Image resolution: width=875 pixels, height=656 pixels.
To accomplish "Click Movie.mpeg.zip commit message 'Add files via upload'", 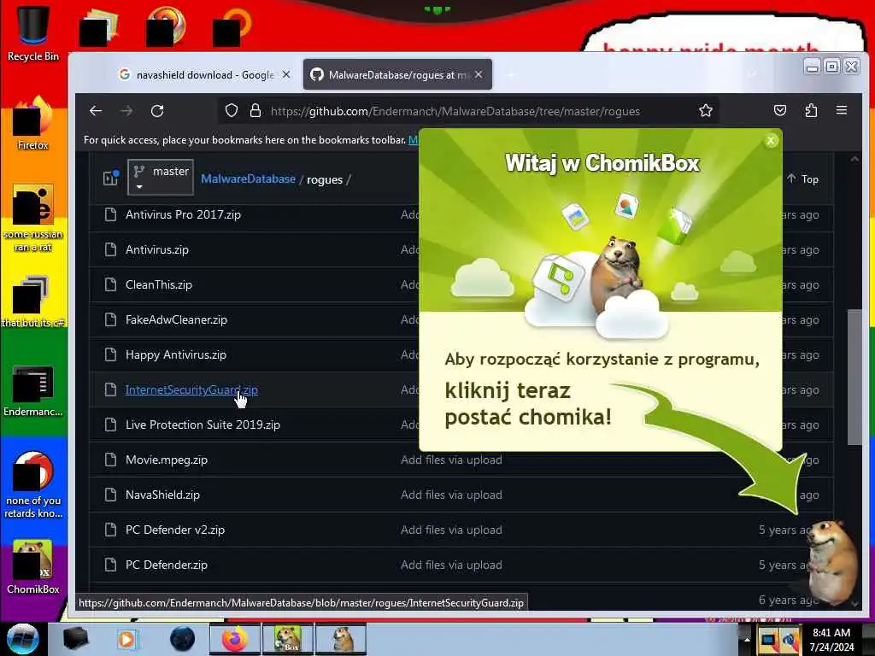I will pyautogui.click(x=451, y=460).
